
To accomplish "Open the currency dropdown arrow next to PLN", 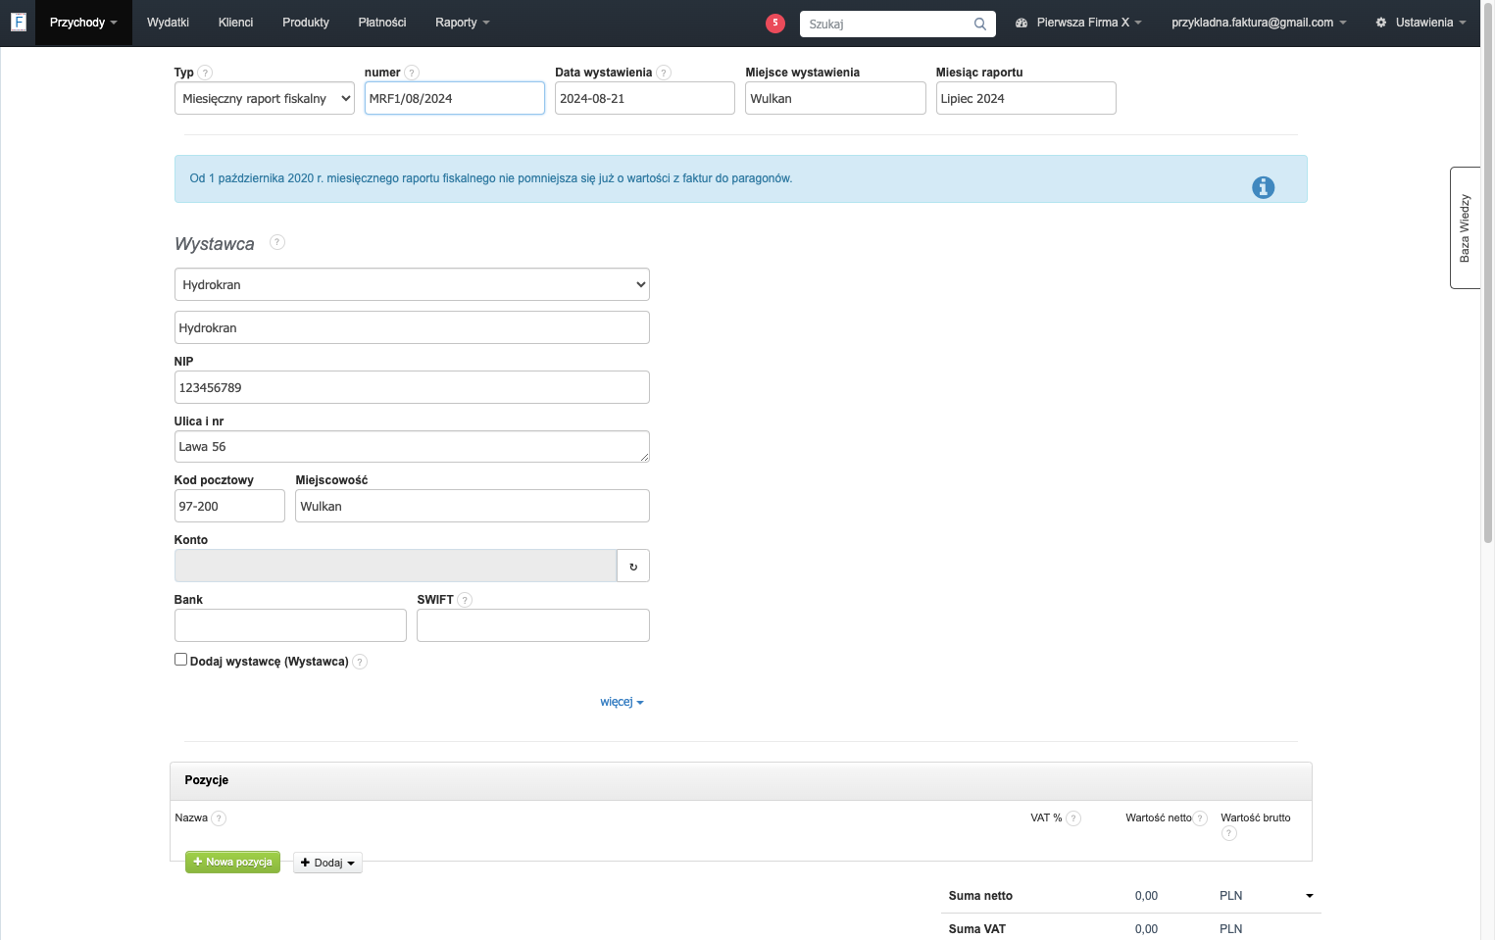I will (1309, 896).
